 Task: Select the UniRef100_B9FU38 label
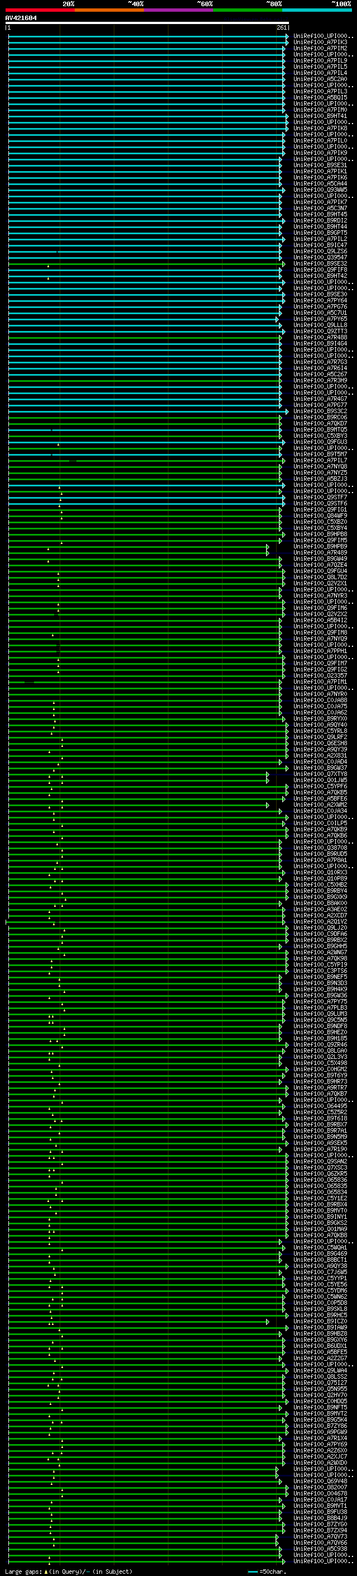(320, 1512)
